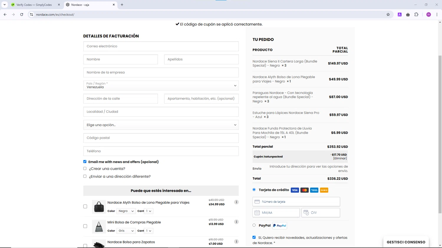Select PayPal payment radio button
This screenshot has height=248, width=442.
tap(254, 225)
